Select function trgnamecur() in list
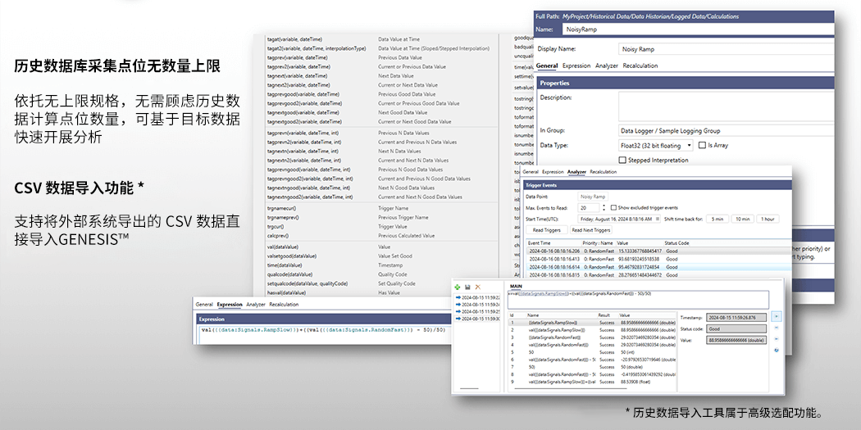The width and height of the screenshot is (861, 430). click(284, 208)
